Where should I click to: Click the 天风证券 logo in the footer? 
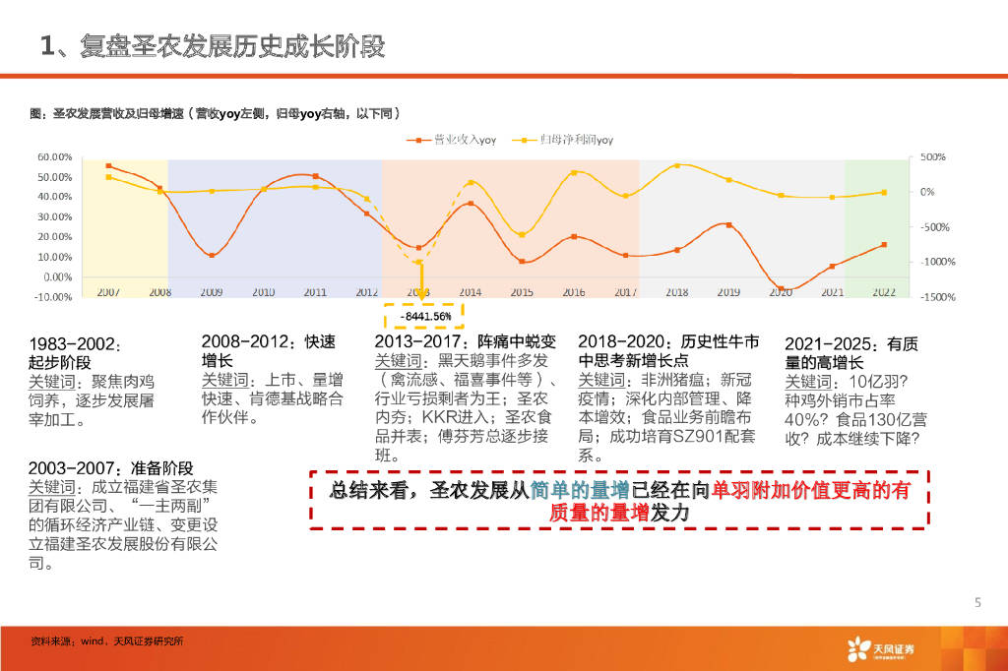(880, 649)
